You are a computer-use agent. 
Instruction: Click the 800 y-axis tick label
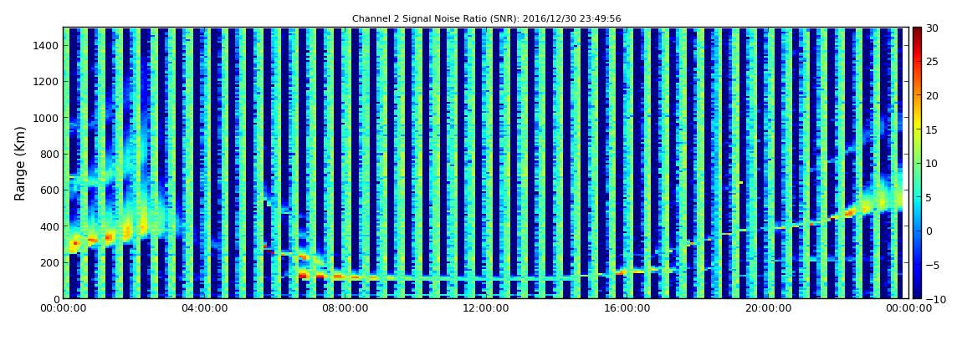coord(49,155)
